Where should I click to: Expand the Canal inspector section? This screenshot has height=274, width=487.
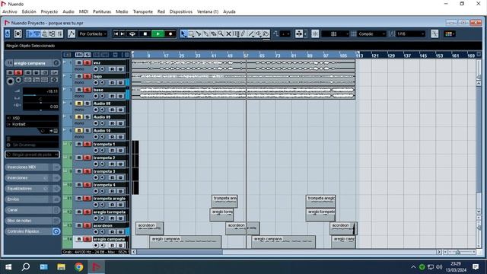32,210
